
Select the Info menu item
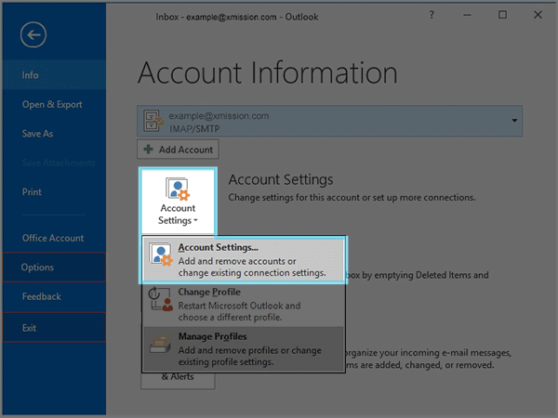click(x=54, y=75)
